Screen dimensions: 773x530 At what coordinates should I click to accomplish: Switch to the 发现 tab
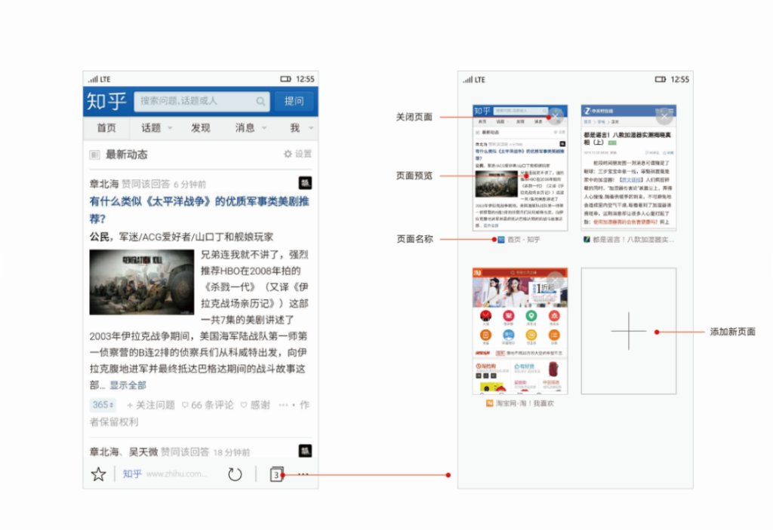[x=201, y=128]
